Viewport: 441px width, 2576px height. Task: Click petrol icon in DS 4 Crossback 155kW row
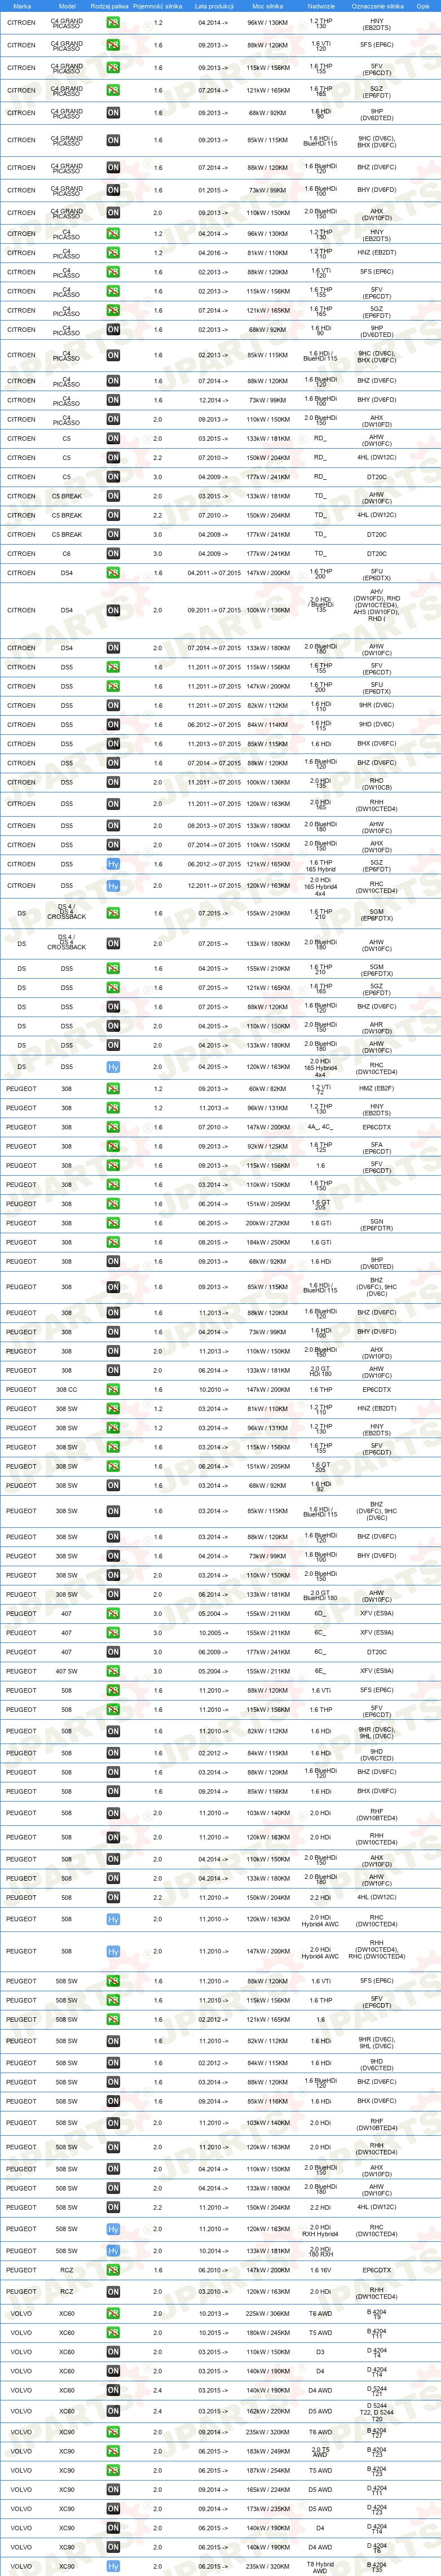coord(113,913)
